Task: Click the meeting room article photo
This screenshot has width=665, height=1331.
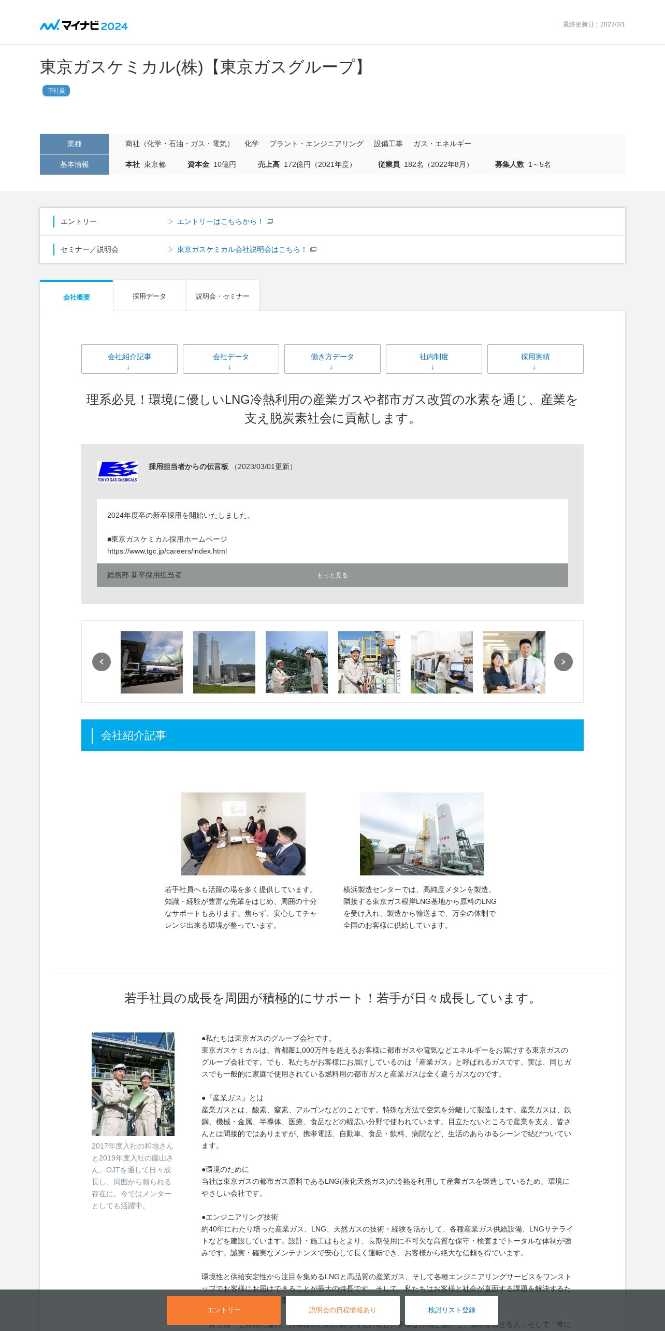Action: click(x=243, y=834)
